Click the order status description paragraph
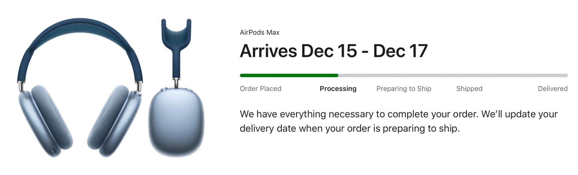Viewport: 578px width, 175px height. 399,121
